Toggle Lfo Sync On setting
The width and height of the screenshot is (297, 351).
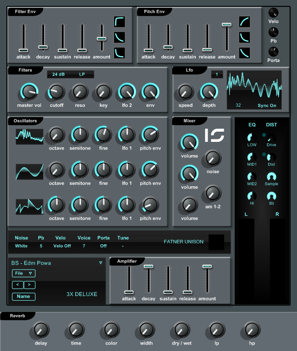click(267, 105)
